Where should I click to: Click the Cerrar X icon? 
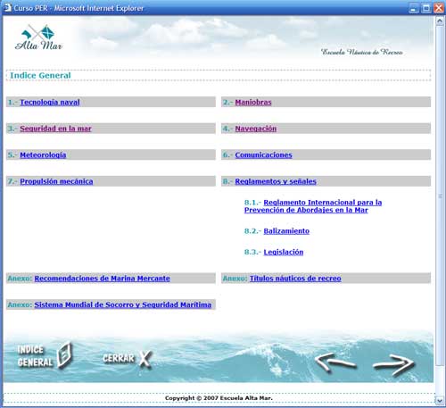145,359
